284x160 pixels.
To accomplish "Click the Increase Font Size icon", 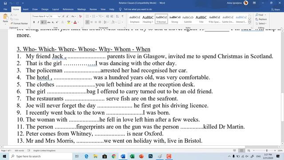I will click(x=63, y=16).
